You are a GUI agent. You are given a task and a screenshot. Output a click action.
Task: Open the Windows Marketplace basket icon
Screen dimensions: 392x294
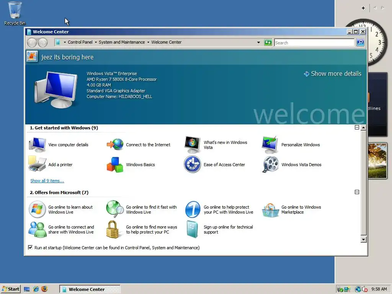click(x=270, y=210)
